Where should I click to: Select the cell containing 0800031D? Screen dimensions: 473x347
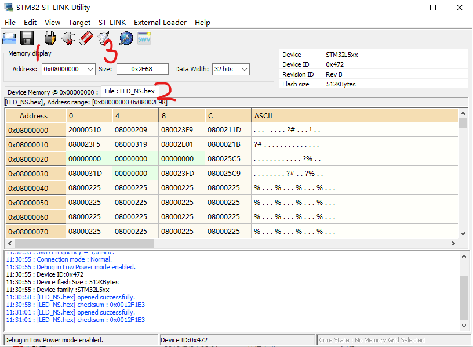click(89, 173)
